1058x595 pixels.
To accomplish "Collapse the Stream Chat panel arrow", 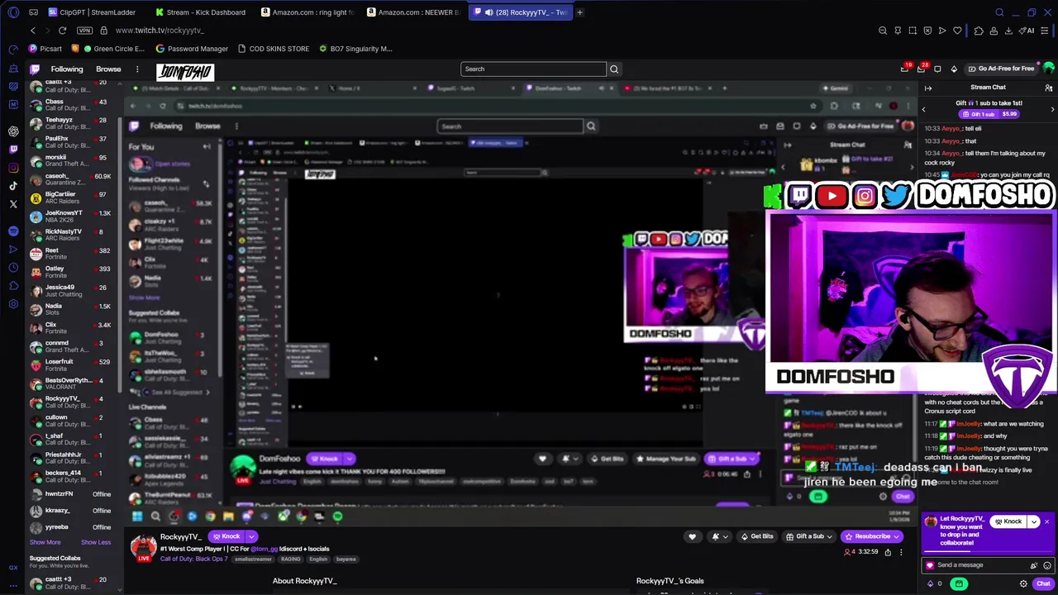I will [928, 88].
